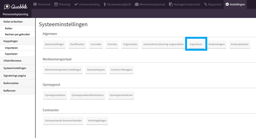Open Rechten per gebruiker

coord(18,34)
